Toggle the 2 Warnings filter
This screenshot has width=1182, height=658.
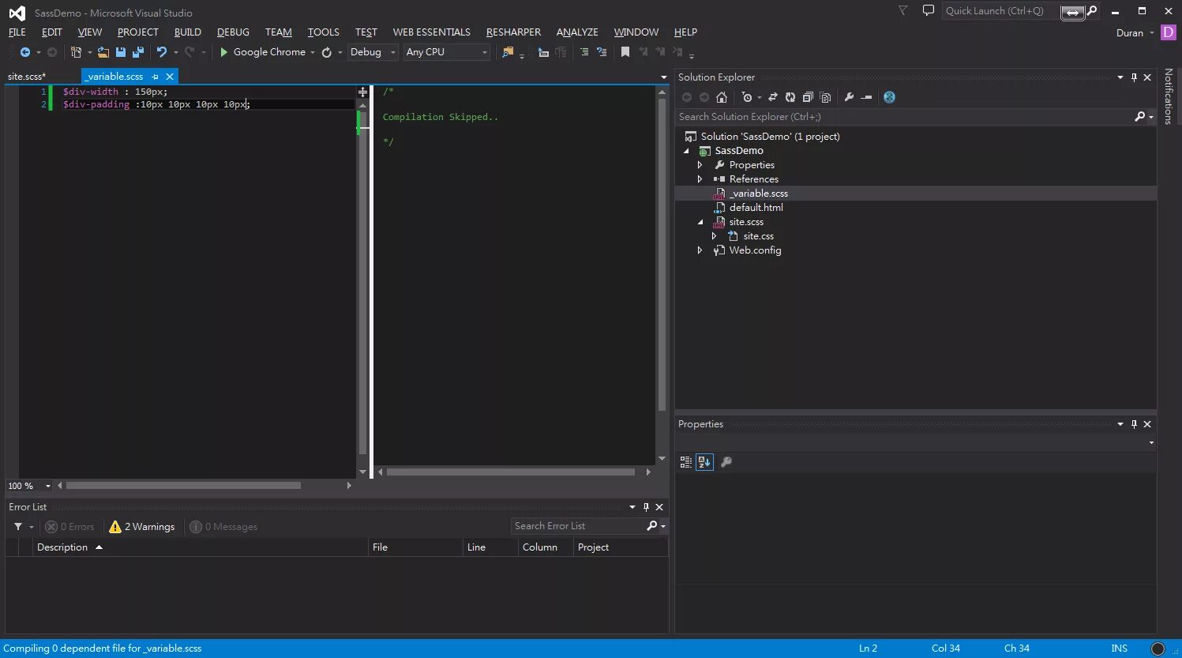pyautogui.click(x=142, y=527)
